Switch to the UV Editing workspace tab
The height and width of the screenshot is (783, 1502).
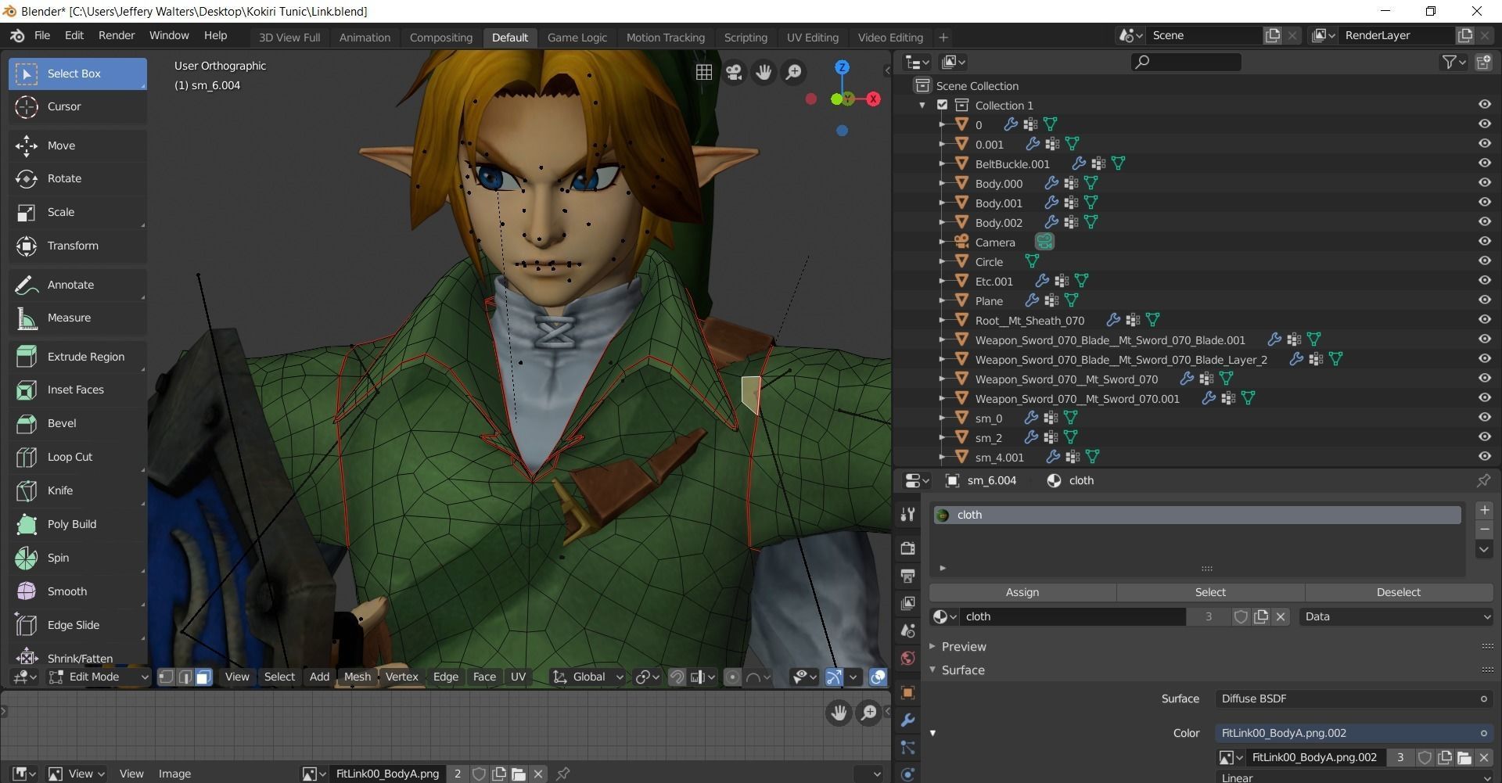point(812,37)
